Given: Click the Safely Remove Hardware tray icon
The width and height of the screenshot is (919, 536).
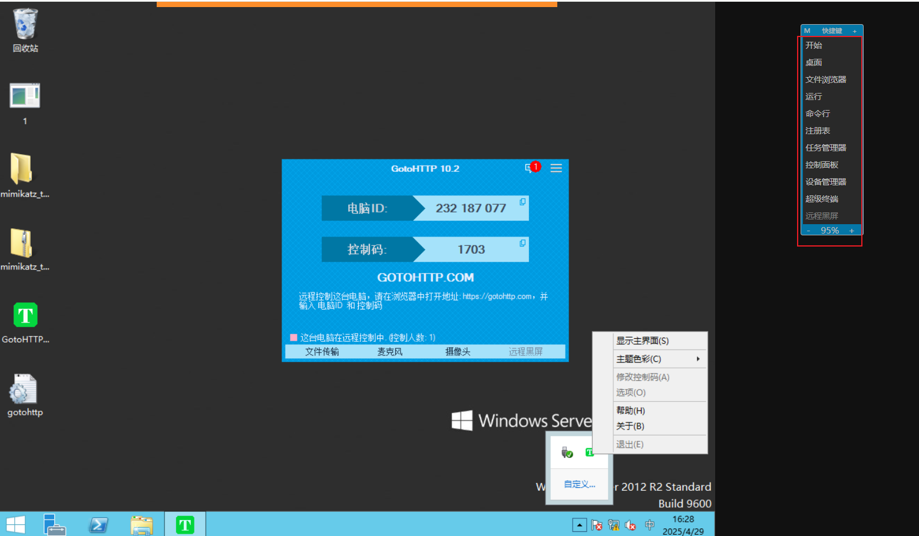Looking at the screenshot, I should tap(567, 452).
